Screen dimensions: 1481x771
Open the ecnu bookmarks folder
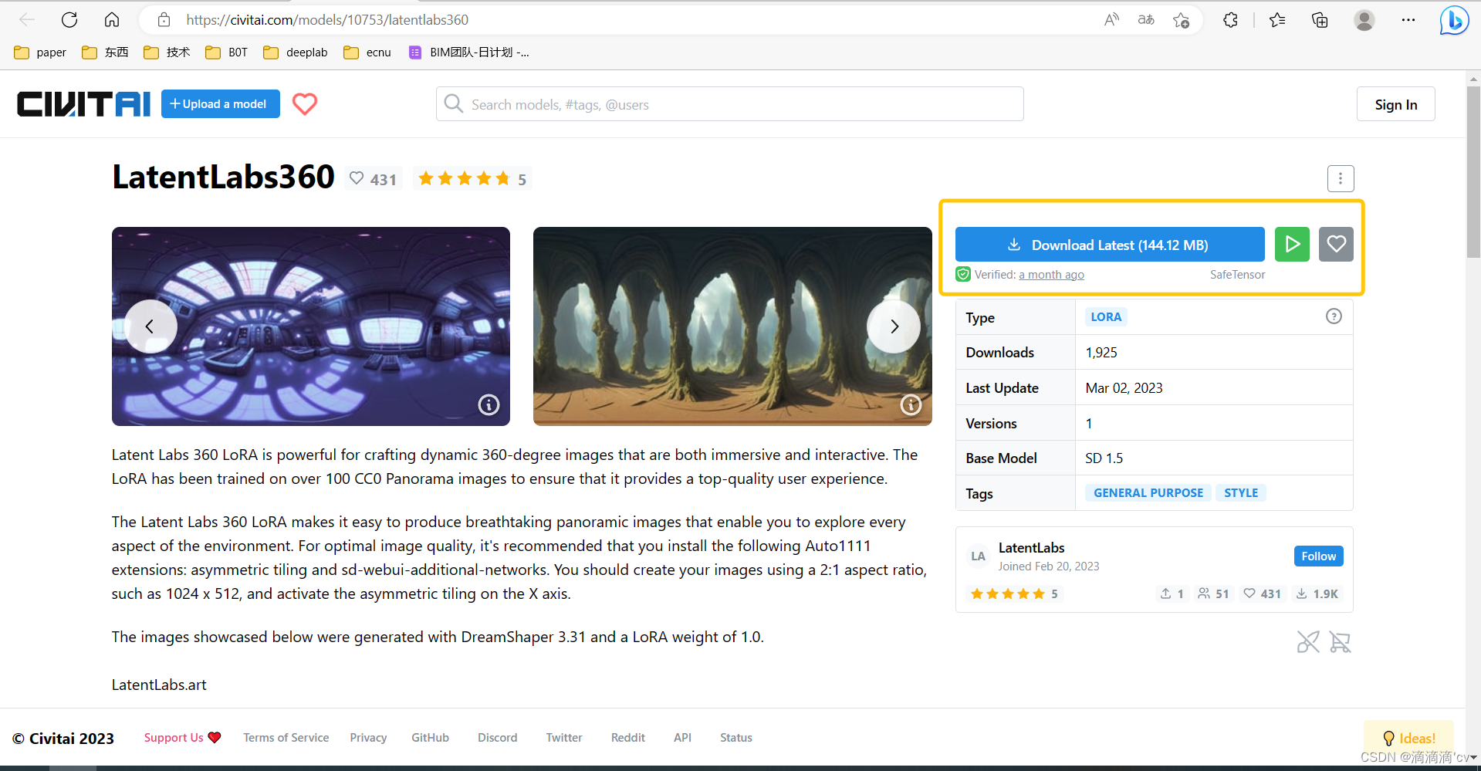tap(368, 52)
